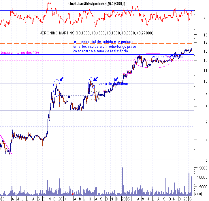Click price axis value 7
209x201 pixels.
click(206, 122)
